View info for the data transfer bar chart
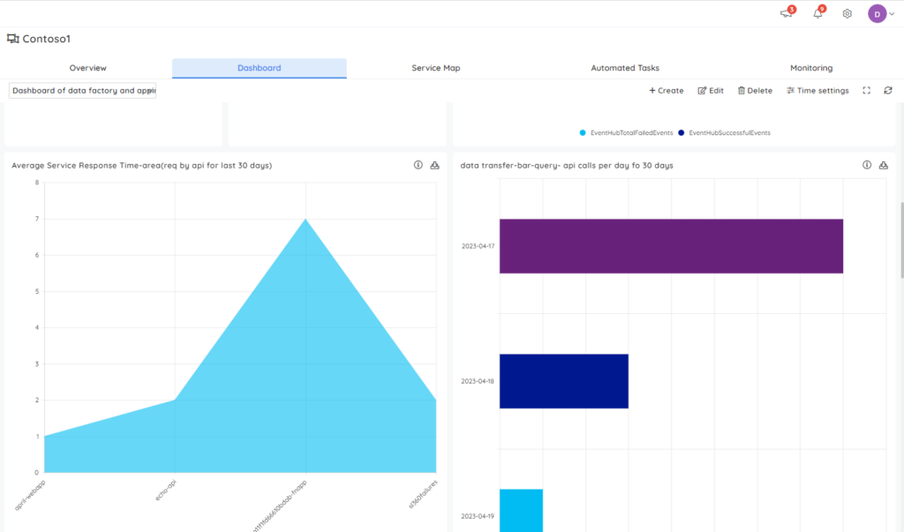 coord(866,164)
